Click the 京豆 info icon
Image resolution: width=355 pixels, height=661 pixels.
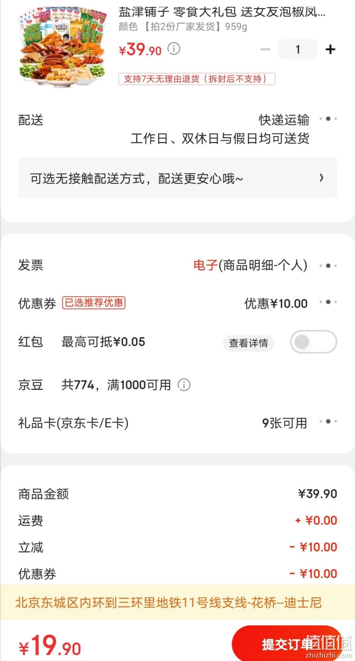(184, 385)
